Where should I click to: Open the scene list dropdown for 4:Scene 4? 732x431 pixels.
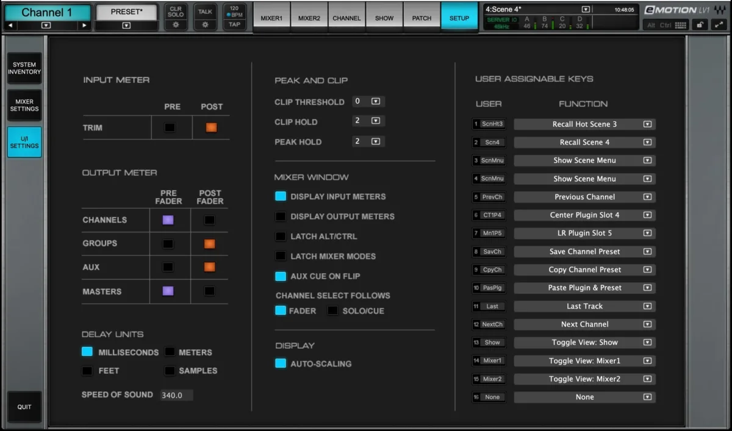[x=586, y=10]
